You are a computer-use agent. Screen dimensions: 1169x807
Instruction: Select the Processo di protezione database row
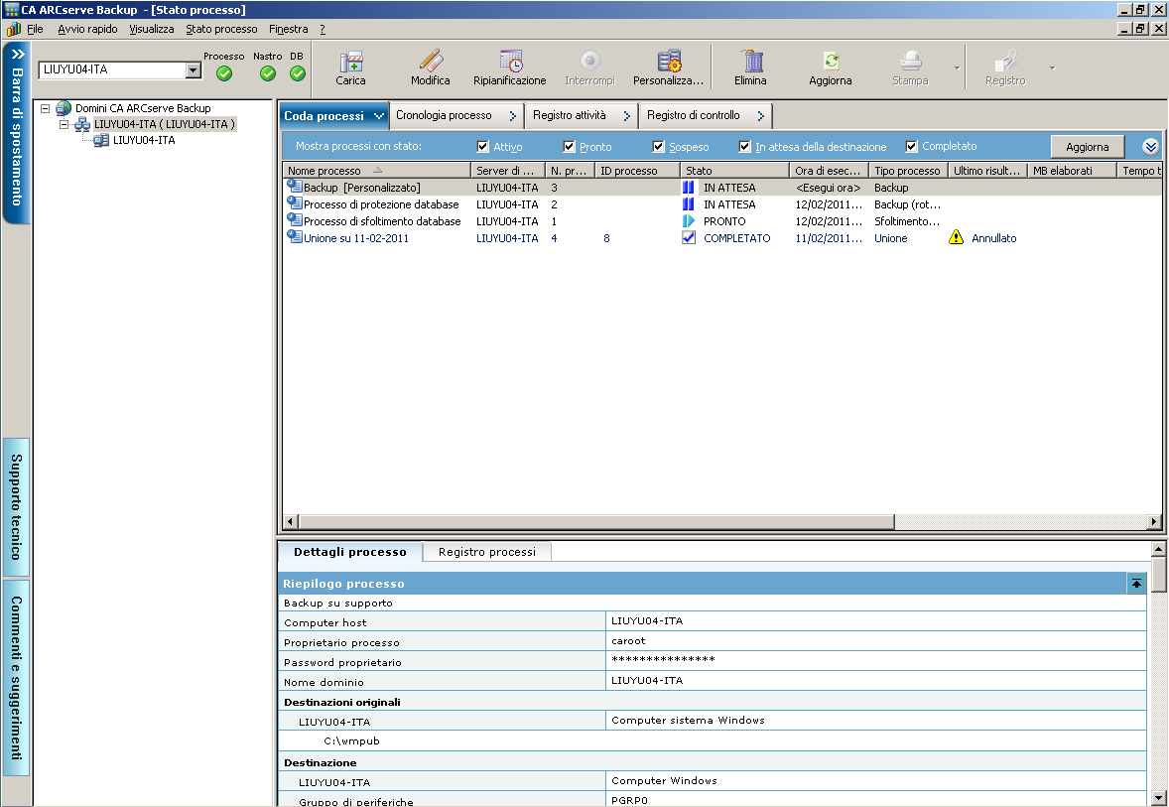(381, 204)
